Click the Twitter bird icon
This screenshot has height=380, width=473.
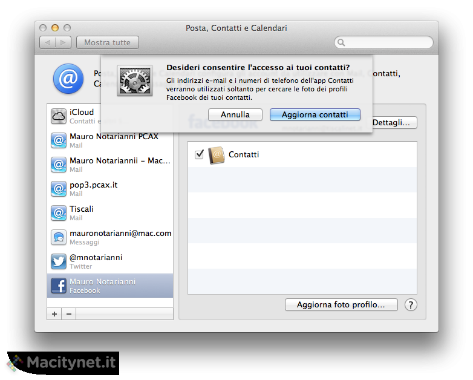[x=59, y=261]
